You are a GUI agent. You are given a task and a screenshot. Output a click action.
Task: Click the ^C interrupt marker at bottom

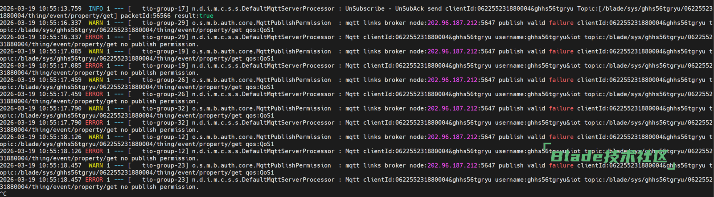[x=3, y=194]
